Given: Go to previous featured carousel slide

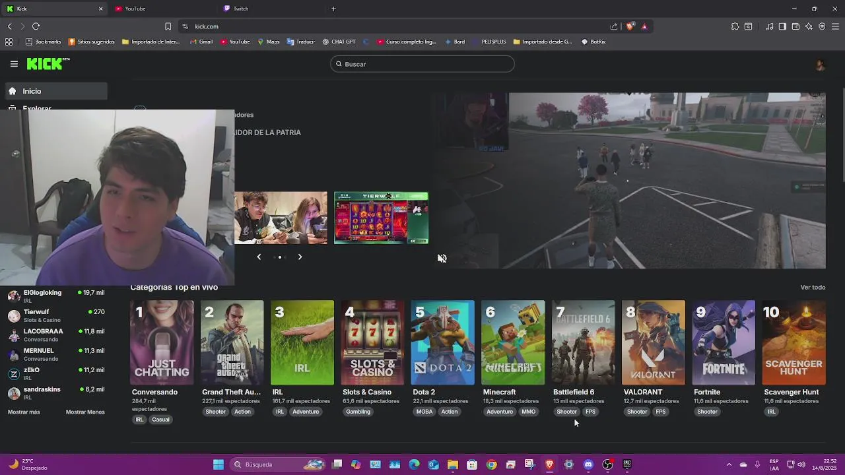Looking at the screenshot, I should (259, 257).
